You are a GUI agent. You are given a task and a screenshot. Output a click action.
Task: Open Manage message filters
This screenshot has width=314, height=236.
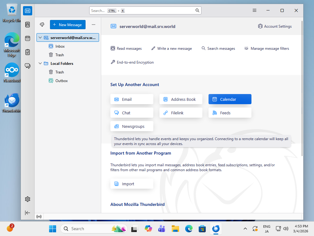tap(267, 48)
